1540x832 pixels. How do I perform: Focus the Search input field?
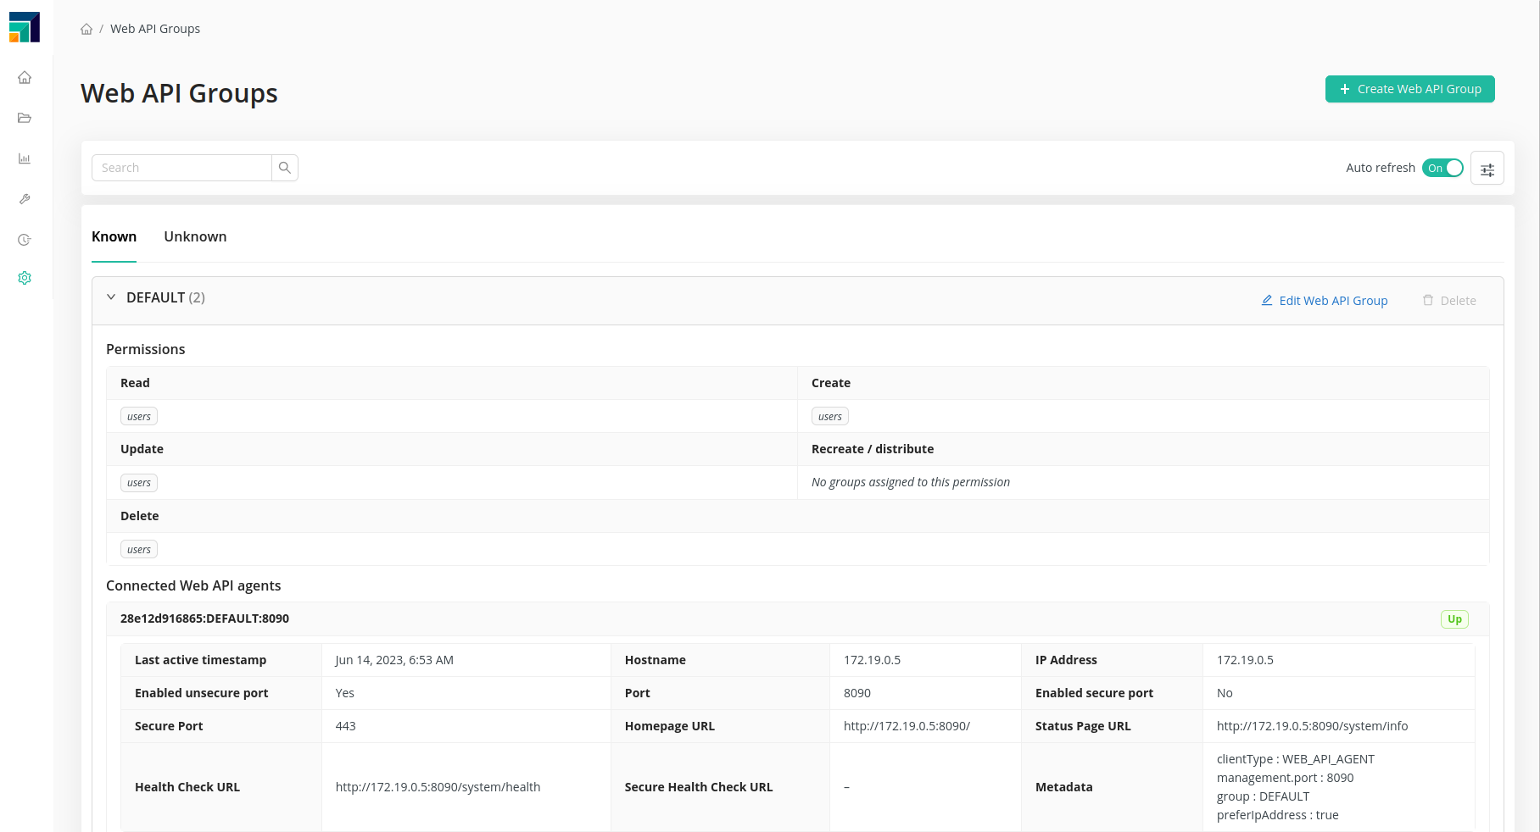[x=181, y=168]
